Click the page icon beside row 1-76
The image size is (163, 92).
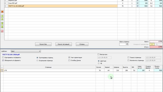(2, 71)
